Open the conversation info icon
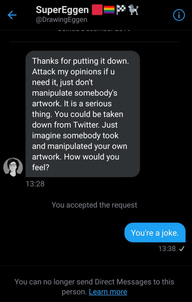The width and height of the screenshot is (192, 302). pyautogui.click(x=179, y=15)
